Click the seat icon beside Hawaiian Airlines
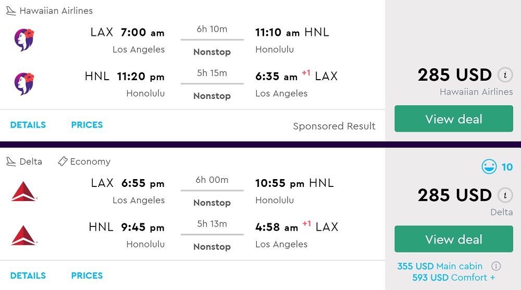Viewport: 521px width, 290px height. (x=11, y=11)
